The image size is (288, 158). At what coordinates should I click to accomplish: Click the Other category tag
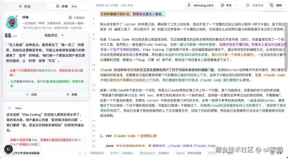[18, 108]
